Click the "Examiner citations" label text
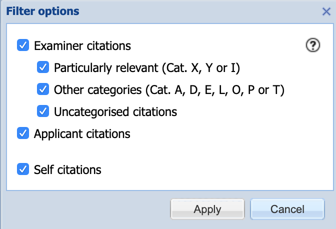Image resolution: width=336 pixels, height=229 pixels. coord(82,46)
